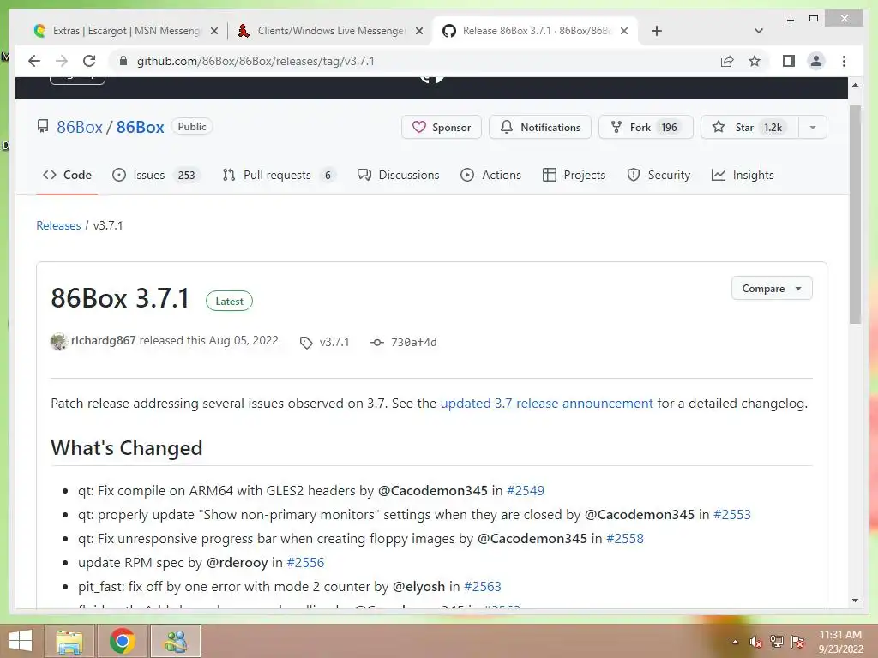Open the 86Box repository name link
Screen dimensions: 878x658
140,127
